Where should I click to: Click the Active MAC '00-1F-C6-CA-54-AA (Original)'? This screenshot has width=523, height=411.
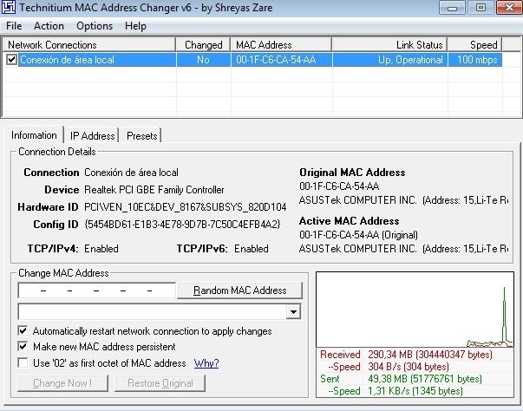358,235
